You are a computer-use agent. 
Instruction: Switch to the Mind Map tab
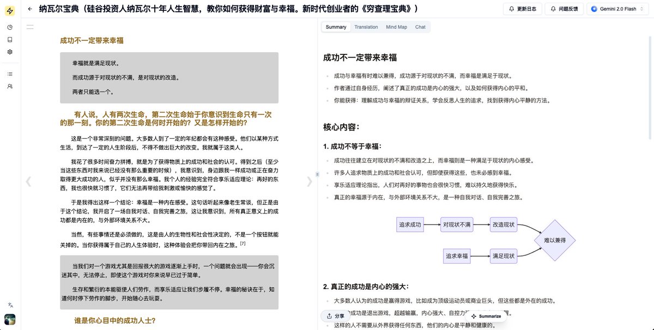pos(396,27)
